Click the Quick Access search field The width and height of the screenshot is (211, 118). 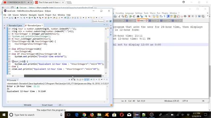pos(98,21)
